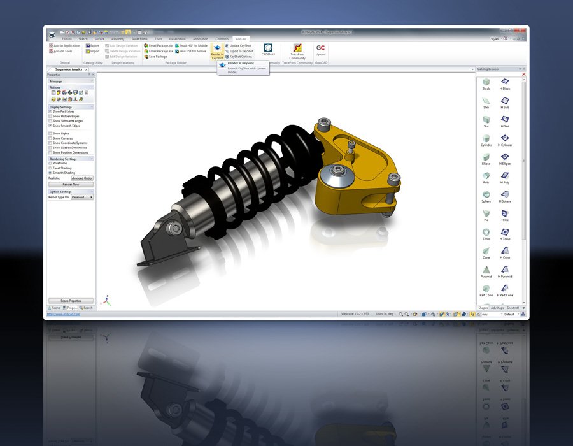The width and height of the screenshot is (573, 446).
Task: Open the Advshaps catalog tab
Action: coord(497,308)
